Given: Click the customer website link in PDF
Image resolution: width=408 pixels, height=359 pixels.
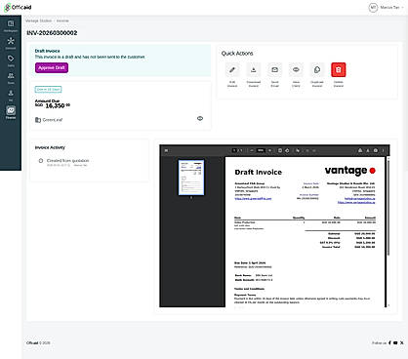Looking at the screenshot, I should click(253, 198).
